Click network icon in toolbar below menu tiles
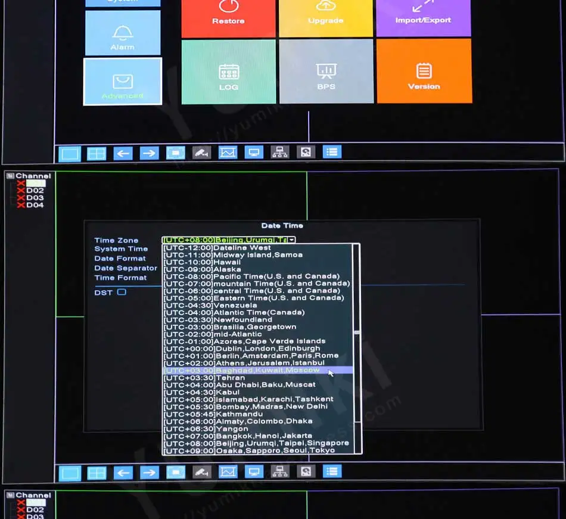Viewport: 566px width, 519px height. [280, 153]
